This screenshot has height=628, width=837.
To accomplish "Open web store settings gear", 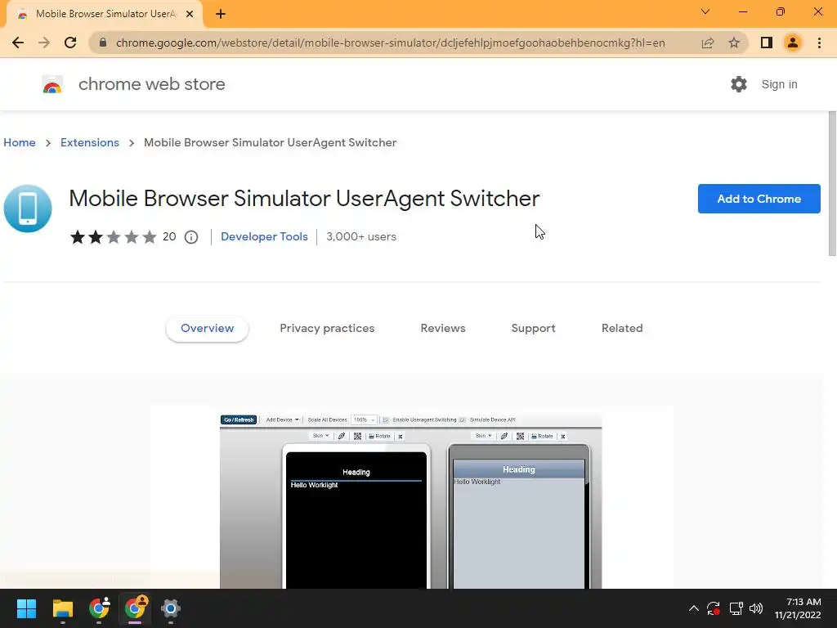I will click(739, 84).
